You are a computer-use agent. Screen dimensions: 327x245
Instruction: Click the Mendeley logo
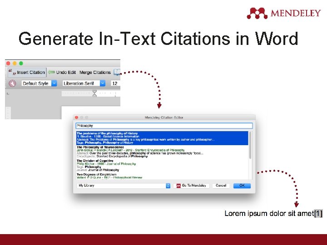[x=283, y=13]
